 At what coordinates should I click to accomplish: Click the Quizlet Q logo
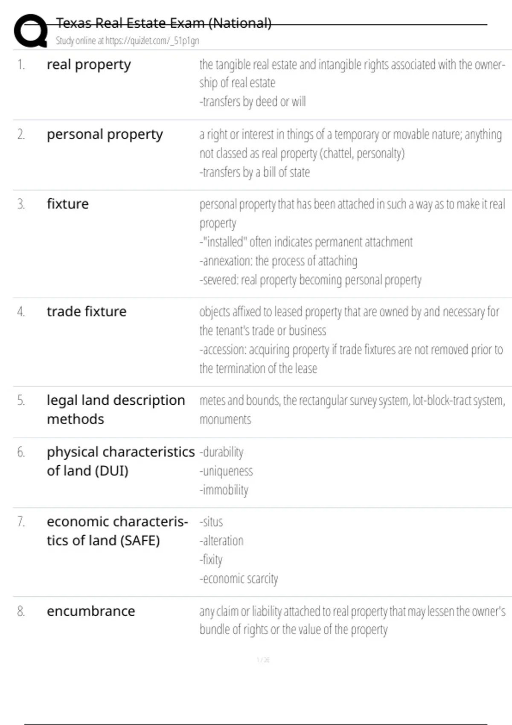pos(30,31)
